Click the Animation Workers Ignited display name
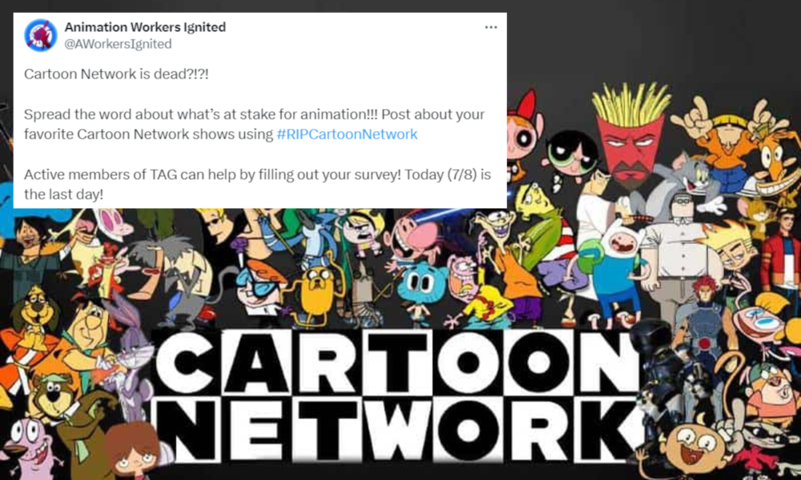 [x=145, y=27]
